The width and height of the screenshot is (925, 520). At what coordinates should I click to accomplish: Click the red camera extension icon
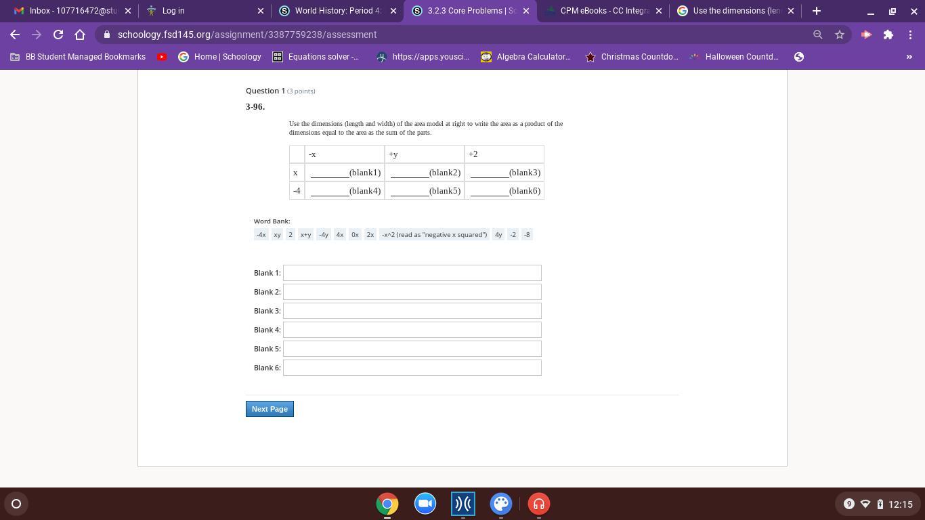(x=866, y=35)
